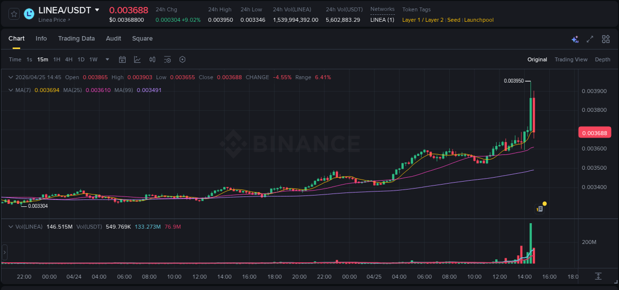Viewport: 619px width, 290px height.
Task: Open the Square tab
Action: click(x=142, y=39)
